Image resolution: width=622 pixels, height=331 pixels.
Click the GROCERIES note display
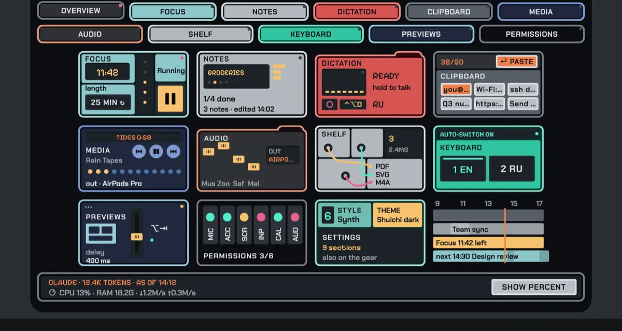pos(236,76)
